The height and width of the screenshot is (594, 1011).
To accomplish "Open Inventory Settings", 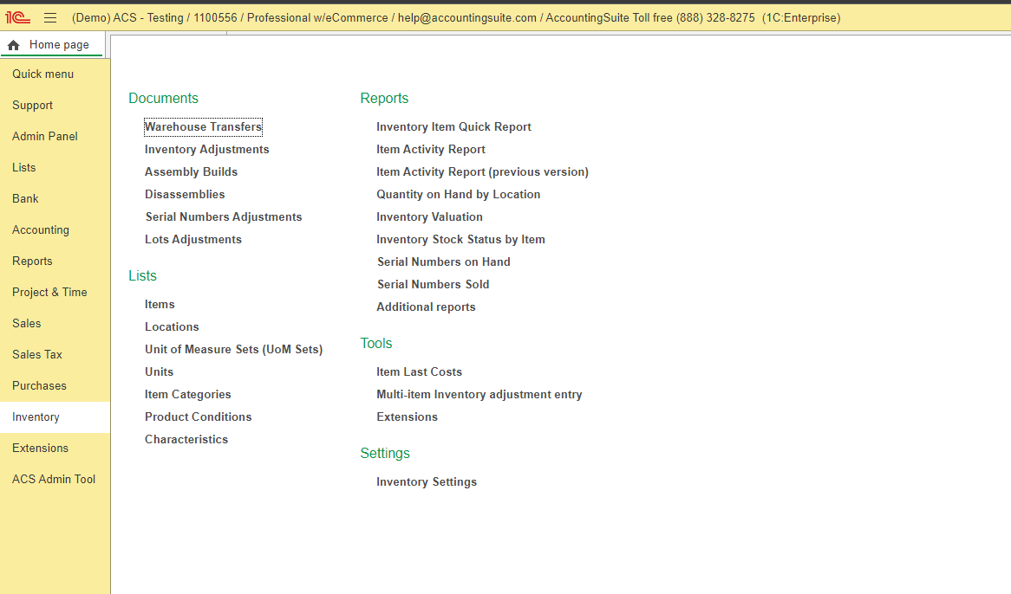I will click(x=427, y=482).
